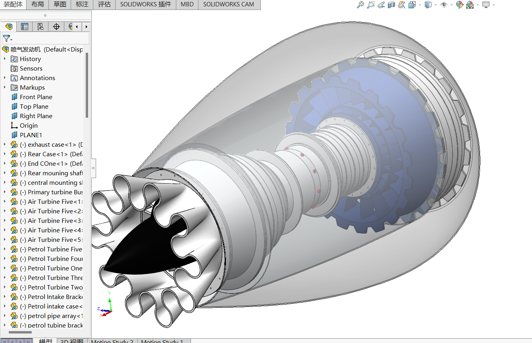Open the SOLIDWORKS 插件 tab
This screenshot has height=343, width=532.
point(146,5)
